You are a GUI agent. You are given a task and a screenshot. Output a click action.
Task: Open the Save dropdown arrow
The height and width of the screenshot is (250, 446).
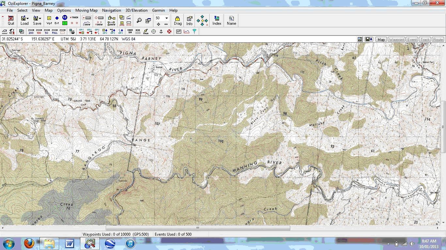40,18
